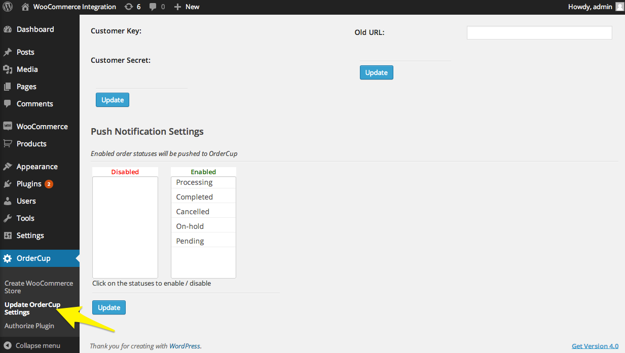This screenshot has height=353, width=625.
Task: Click Update button under push notification statuses
Action: coord(109,307)
